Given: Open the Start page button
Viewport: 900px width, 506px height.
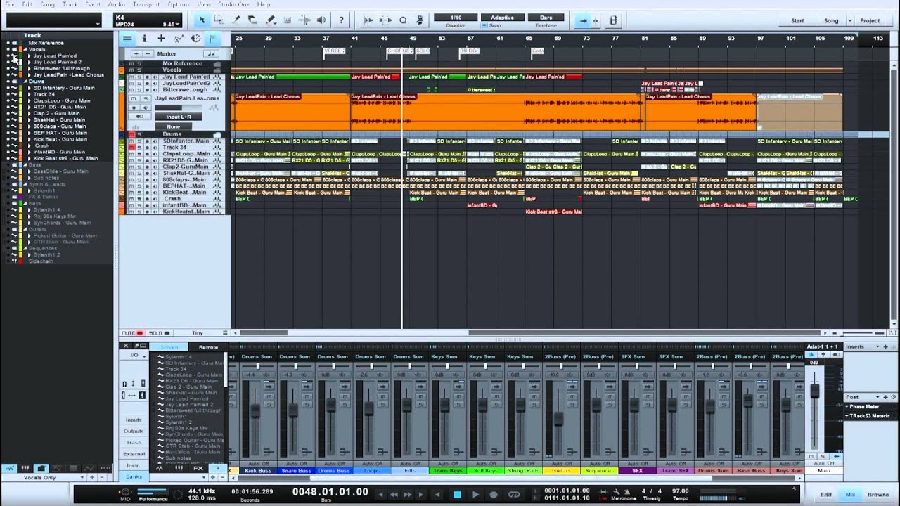Looking at the screenshot, I should click(x=797, y=20).
